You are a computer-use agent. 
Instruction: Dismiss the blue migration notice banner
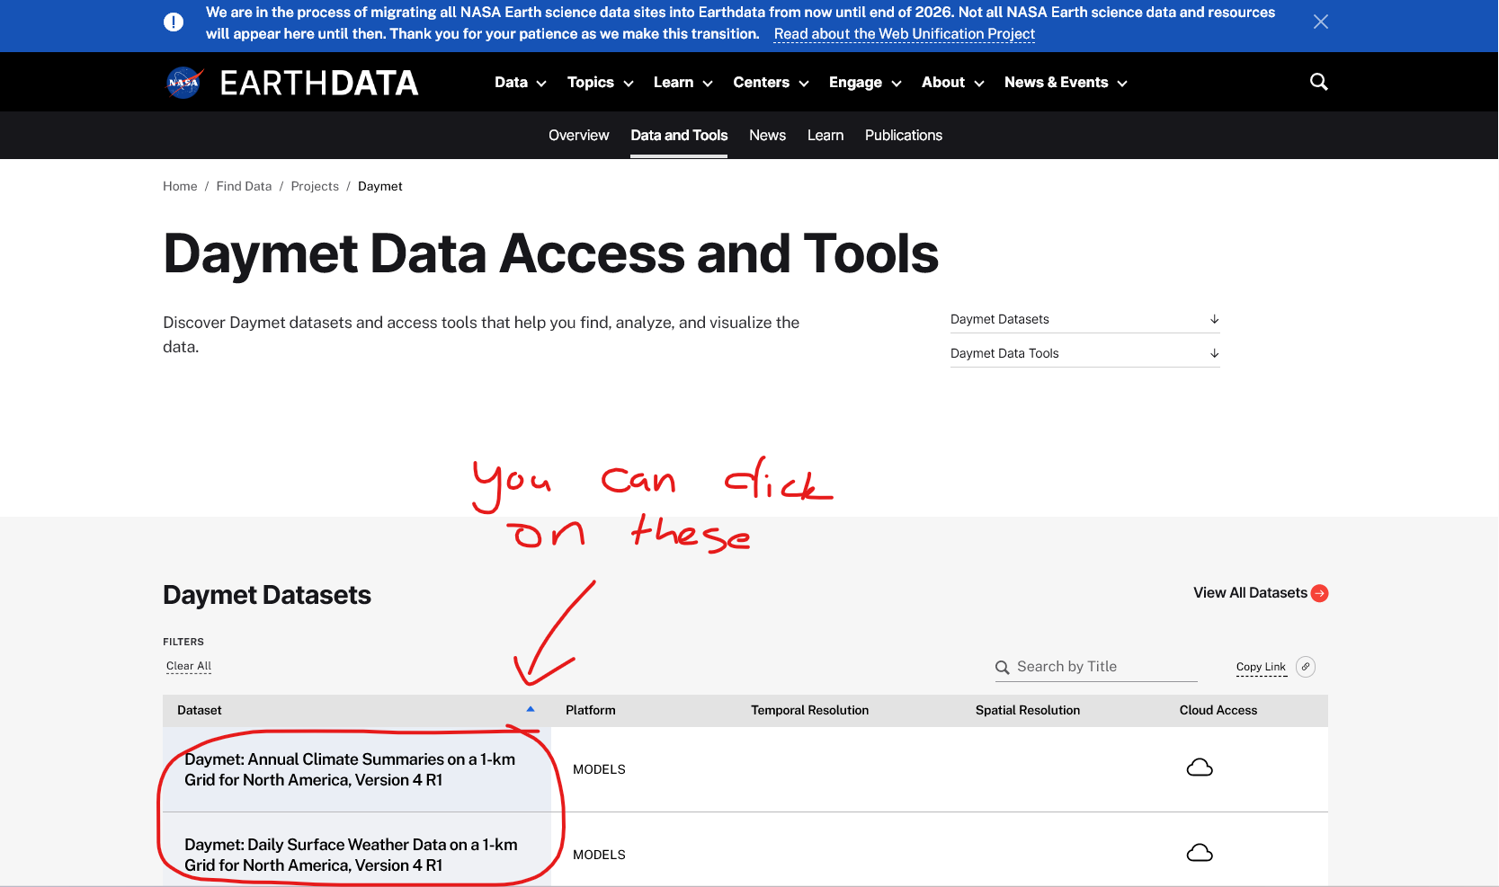[x=1320, y=22]
